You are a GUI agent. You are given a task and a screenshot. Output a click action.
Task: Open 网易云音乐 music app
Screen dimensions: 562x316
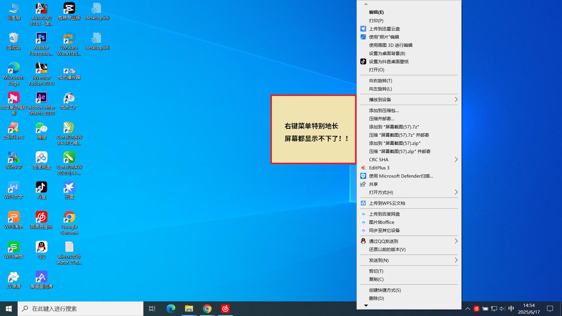point(41,218)
